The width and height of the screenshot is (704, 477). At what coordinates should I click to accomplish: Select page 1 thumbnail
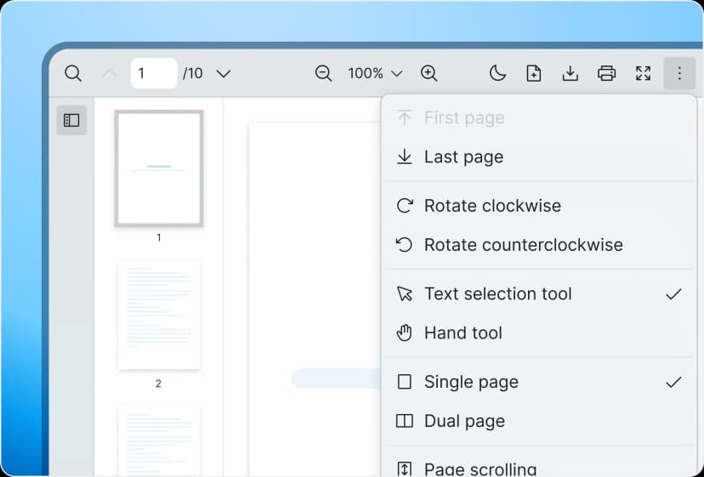[159, 168]
